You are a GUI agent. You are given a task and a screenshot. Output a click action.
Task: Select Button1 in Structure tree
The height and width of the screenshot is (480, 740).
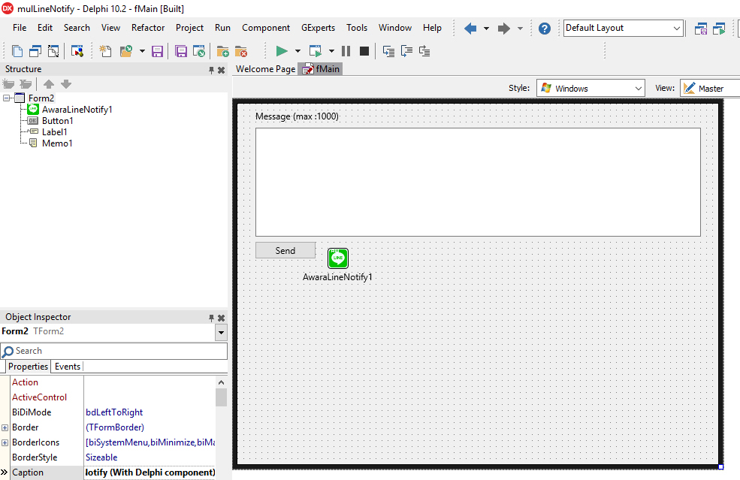point(58,121)
